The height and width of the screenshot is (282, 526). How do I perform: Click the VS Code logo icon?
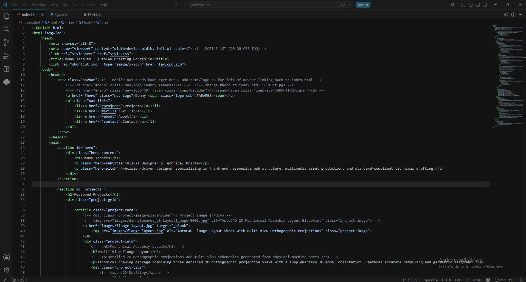5,5
